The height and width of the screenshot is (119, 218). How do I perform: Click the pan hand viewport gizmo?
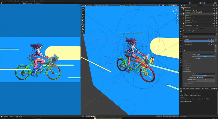pyautogui.click(x=177, y=18)
